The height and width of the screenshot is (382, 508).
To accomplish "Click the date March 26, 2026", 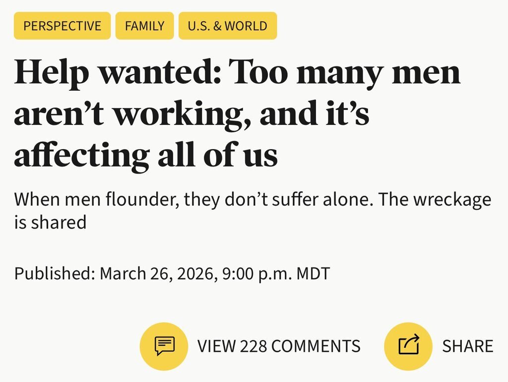I will (157, 273).
